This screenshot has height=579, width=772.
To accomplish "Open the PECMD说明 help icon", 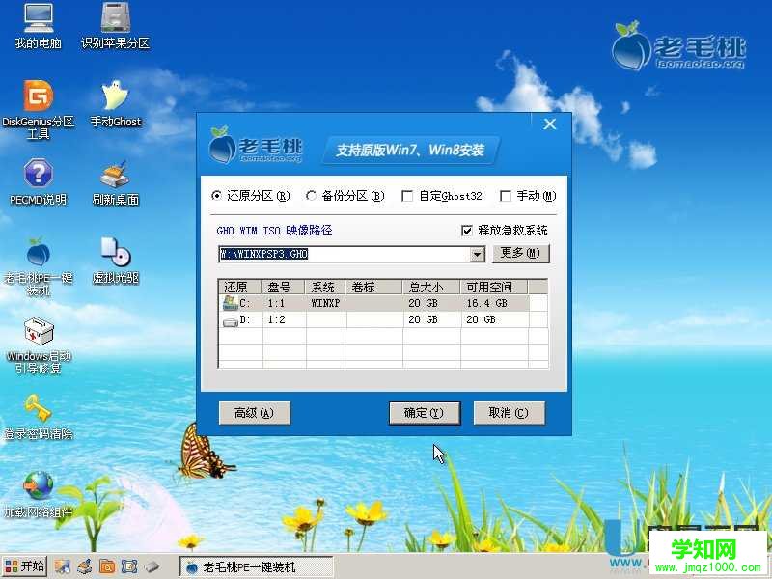I will (x=39, y=182).
